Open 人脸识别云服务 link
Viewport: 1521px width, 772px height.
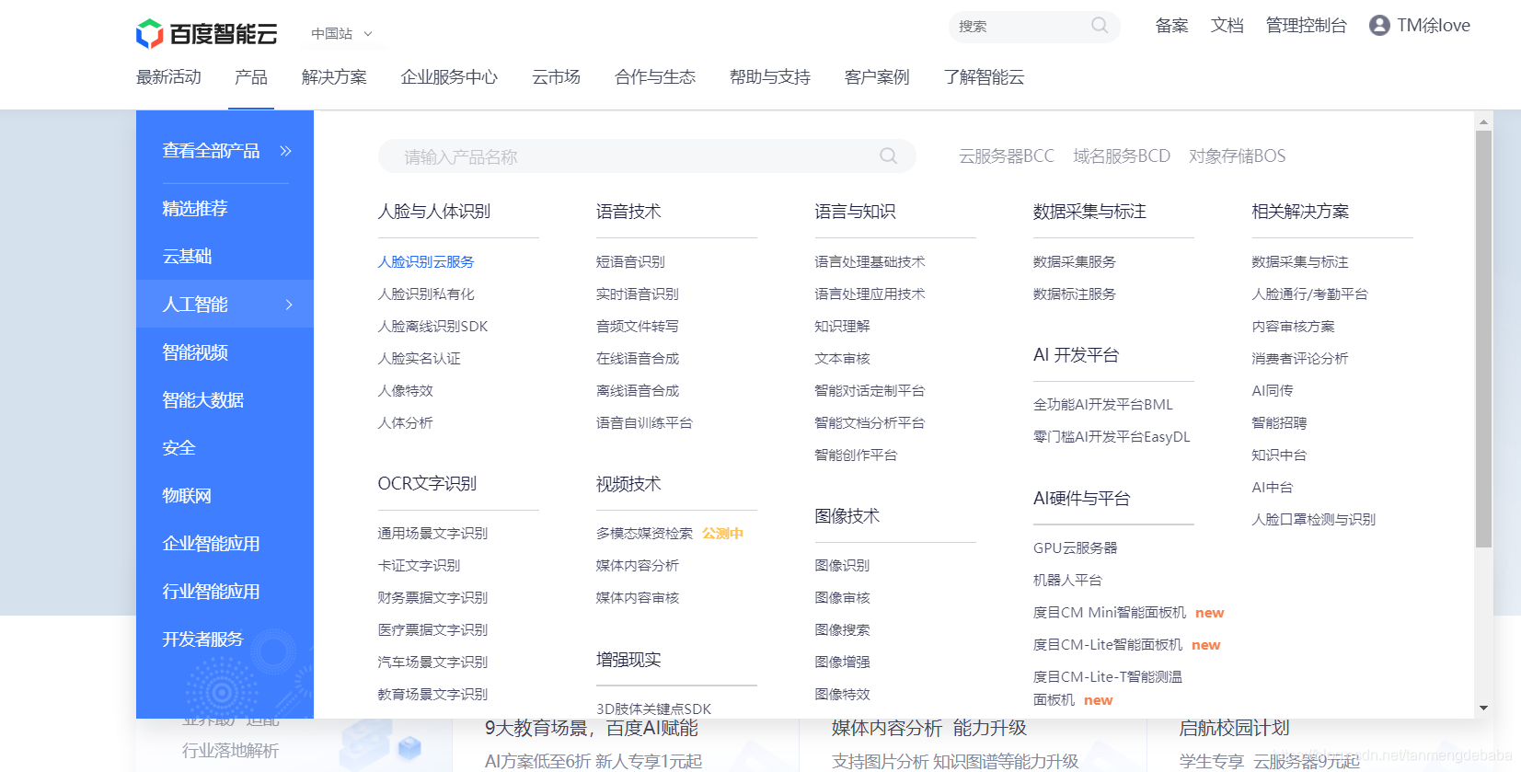pos(426,262)
